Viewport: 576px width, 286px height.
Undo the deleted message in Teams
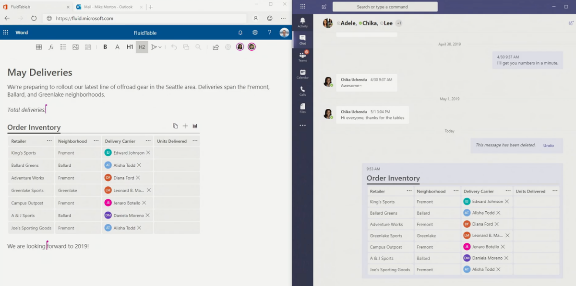point(549,146)
